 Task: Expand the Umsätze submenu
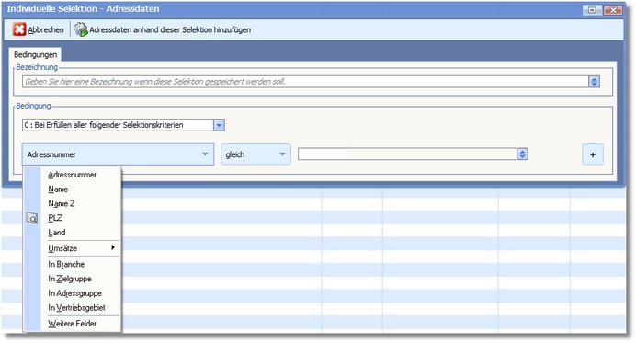coord(81,248)
